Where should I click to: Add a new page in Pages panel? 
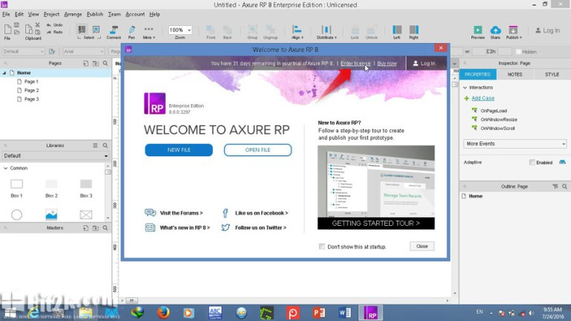pyautogui.click(x=86, y=63)
